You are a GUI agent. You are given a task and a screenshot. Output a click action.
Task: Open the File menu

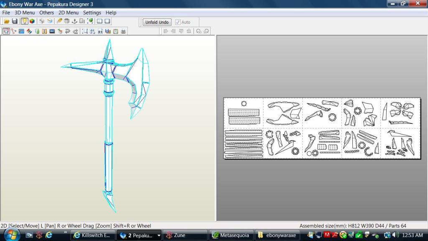click(x=6, y=13)
